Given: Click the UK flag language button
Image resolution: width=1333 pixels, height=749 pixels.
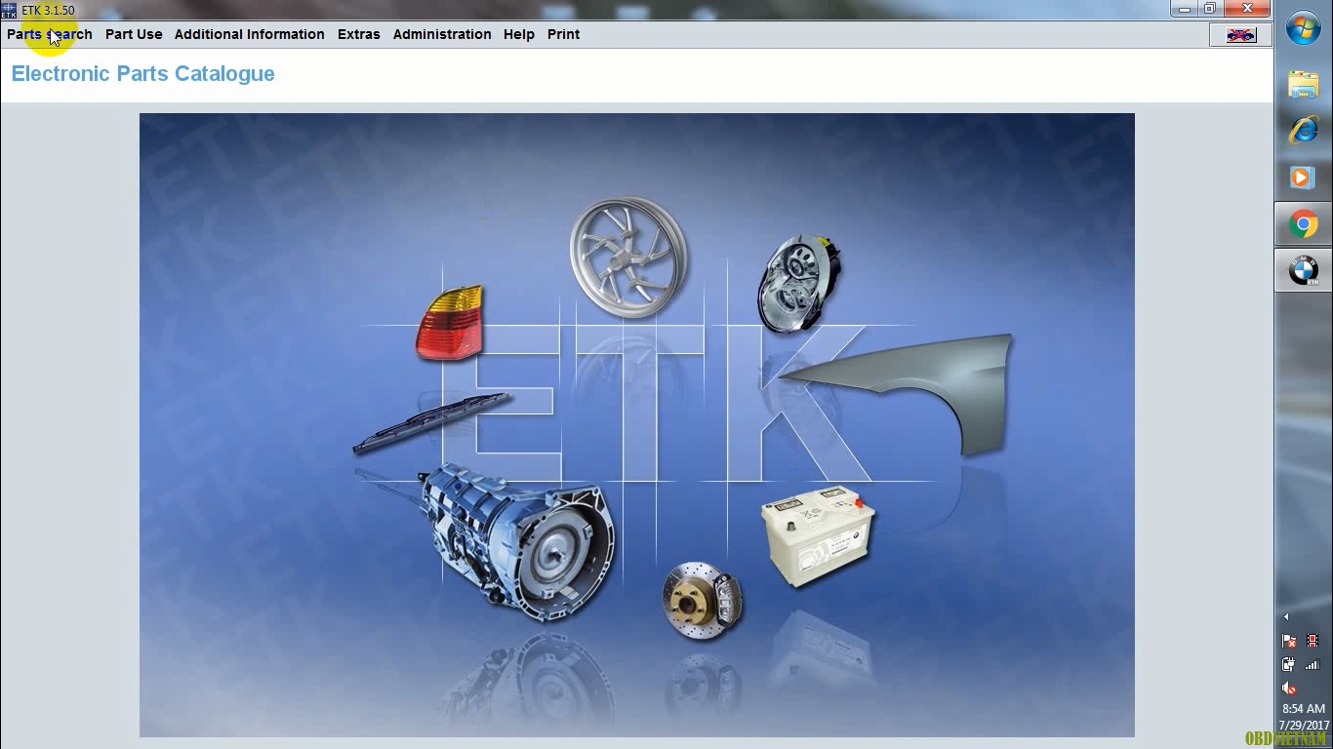Looking at the screenshot, I should [x=1240, y=35].
